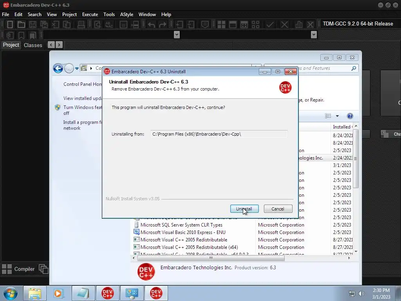Open the Tools menu
The width and height of the screenshot is (401, 301).
point(109,15)
